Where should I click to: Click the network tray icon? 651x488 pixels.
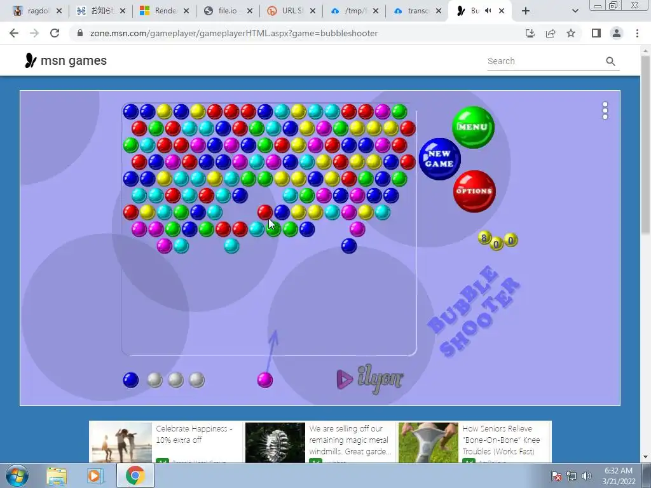coord(572,476)
